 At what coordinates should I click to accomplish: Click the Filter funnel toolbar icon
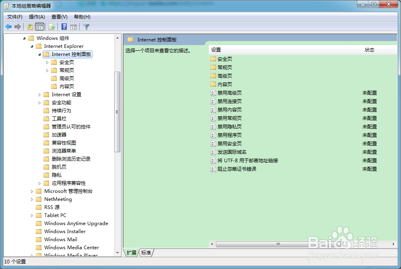(86, 27)
